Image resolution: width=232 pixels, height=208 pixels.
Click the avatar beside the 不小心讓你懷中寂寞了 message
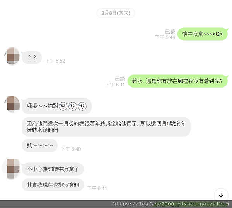[x=12, y=169]
